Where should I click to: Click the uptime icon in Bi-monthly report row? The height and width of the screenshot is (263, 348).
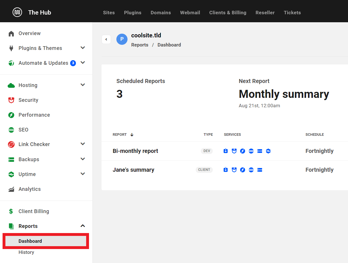click(x=268, y=151)
